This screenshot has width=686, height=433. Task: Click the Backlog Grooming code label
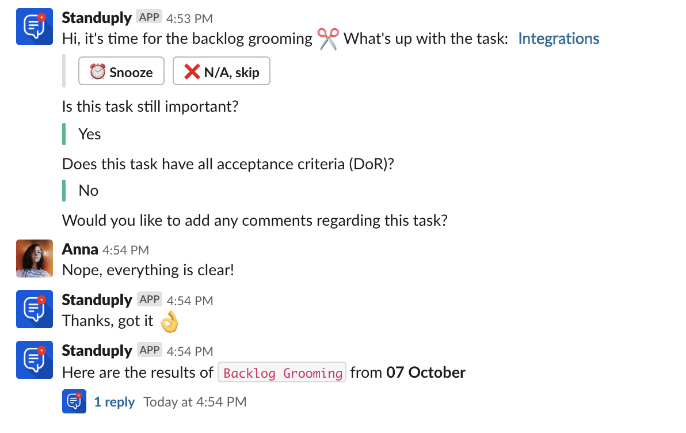coord(282,373)
